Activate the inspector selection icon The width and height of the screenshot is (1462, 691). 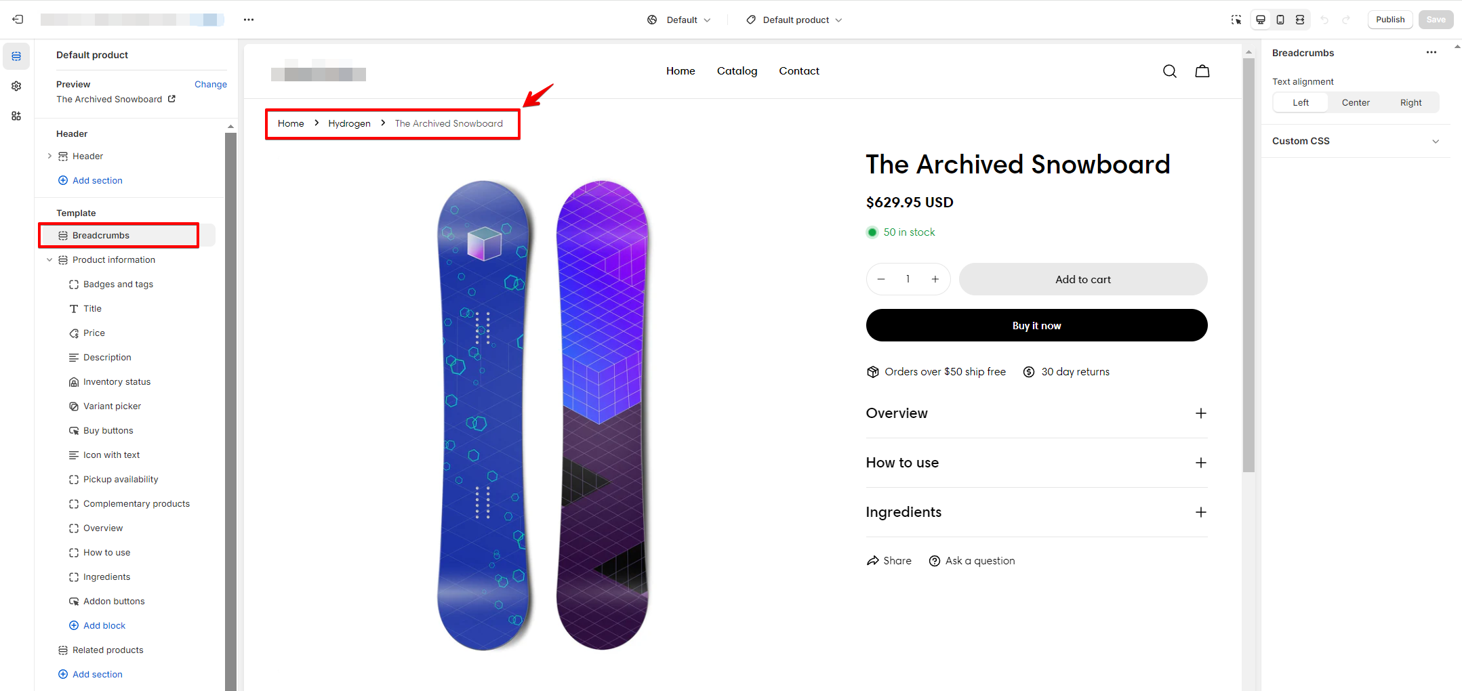(1236, 20)
